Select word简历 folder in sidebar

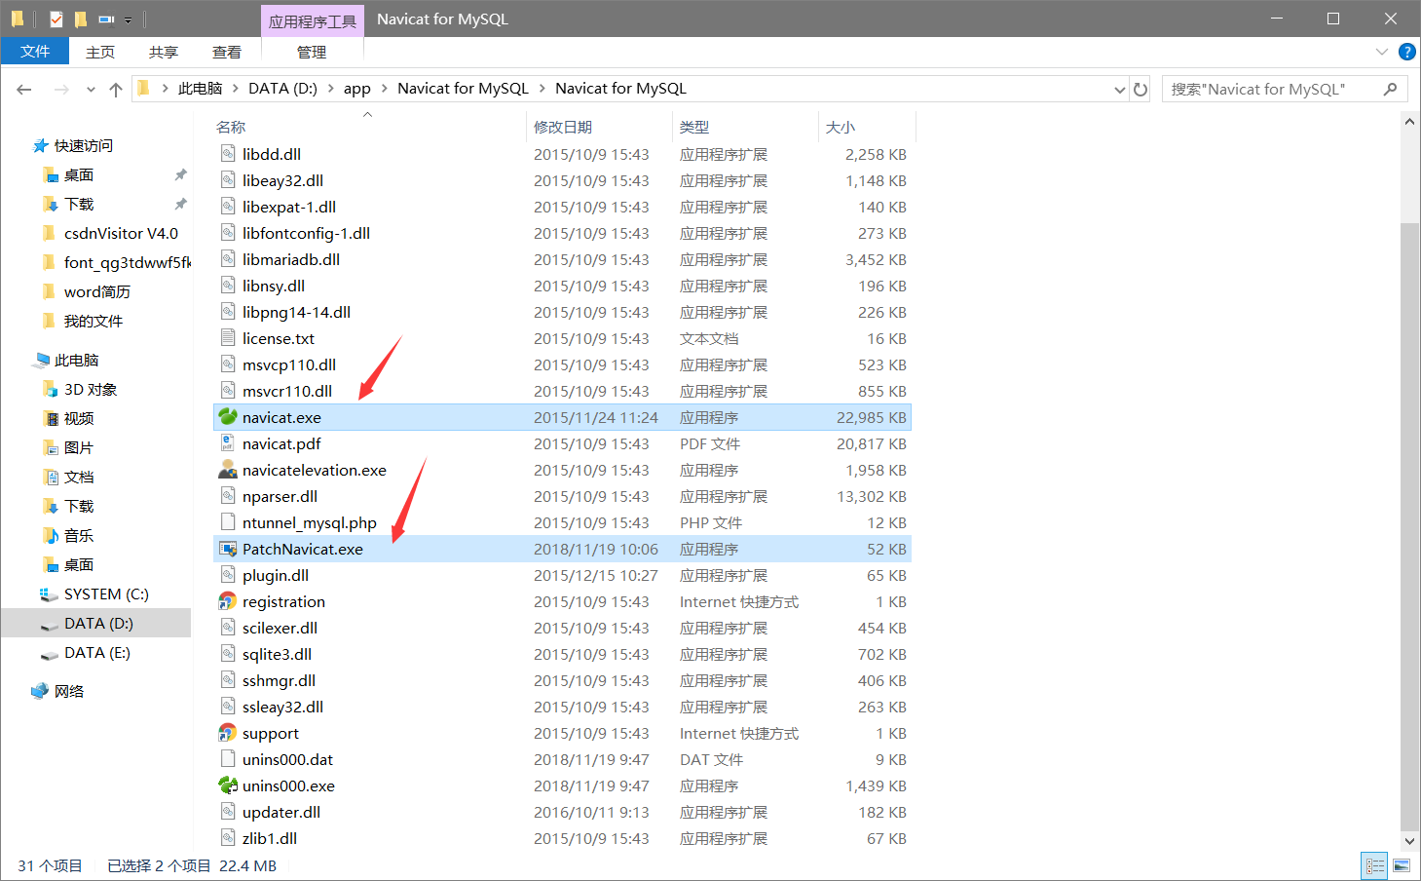tap(96, 292)
